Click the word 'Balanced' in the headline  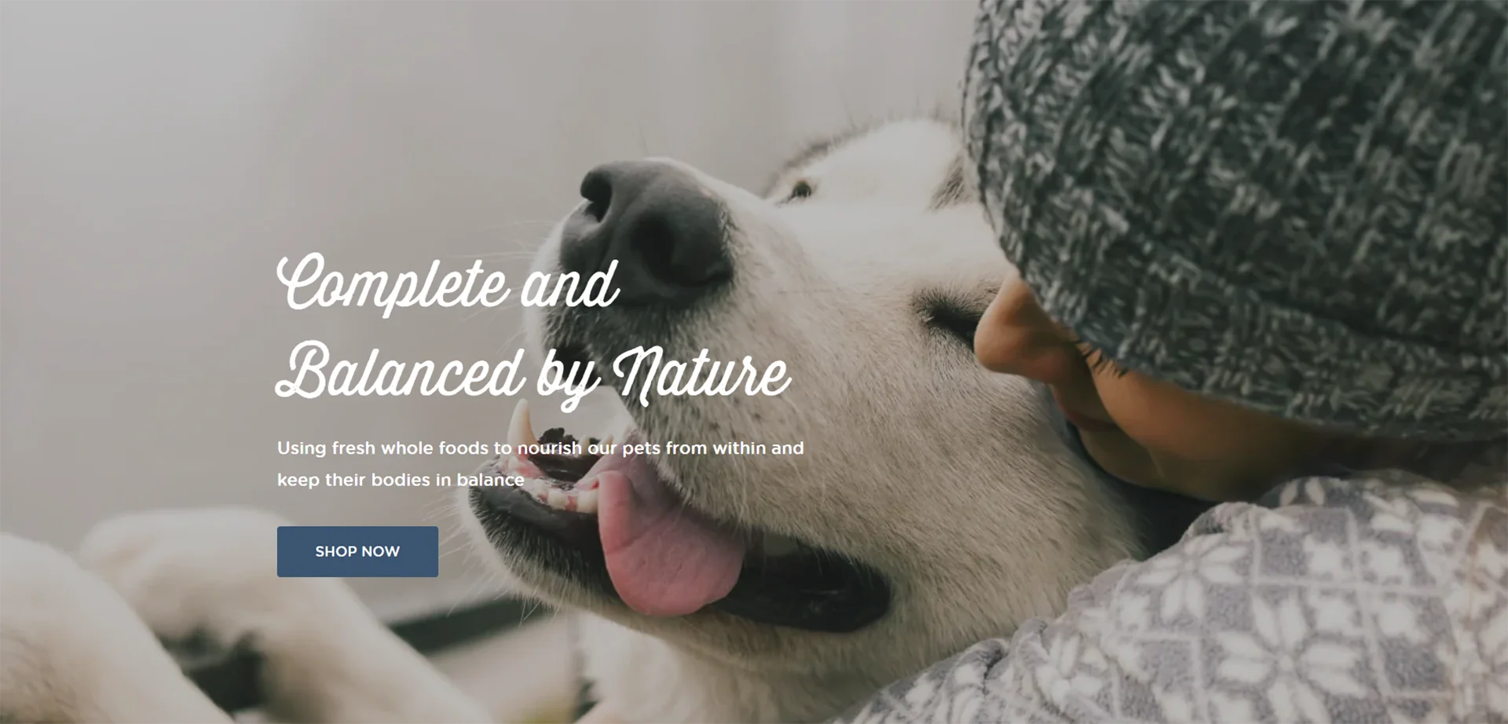pos(400,369)
